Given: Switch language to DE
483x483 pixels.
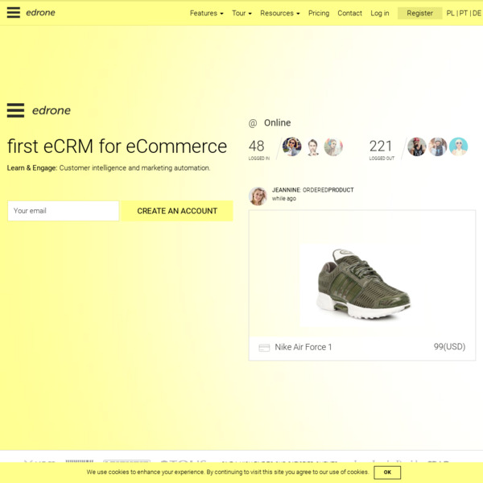Looking at the screenshot, I should (x=477, y=13).
